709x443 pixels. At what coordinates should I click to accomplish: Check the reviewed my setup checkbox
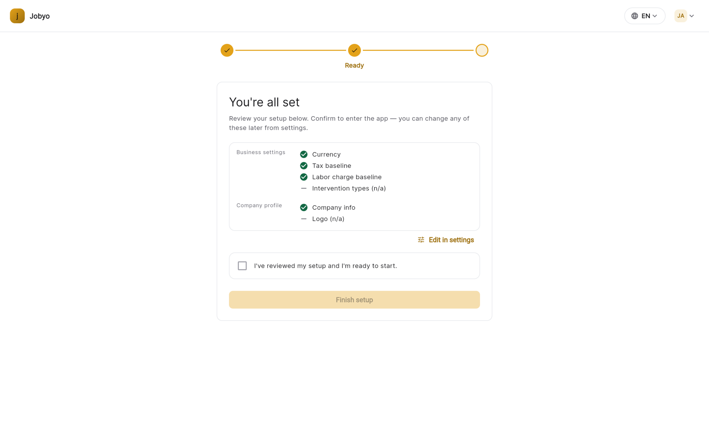(242, 266)
